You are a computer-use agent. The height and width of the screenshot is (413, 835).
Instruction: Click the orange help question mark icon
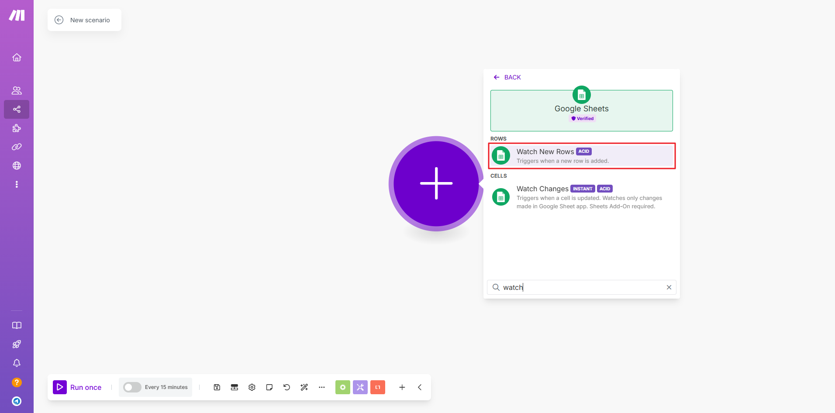[17, 382]
